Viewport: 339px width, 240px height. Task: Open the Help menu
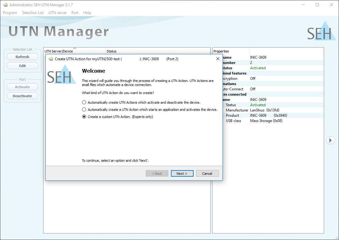[87, 13]
